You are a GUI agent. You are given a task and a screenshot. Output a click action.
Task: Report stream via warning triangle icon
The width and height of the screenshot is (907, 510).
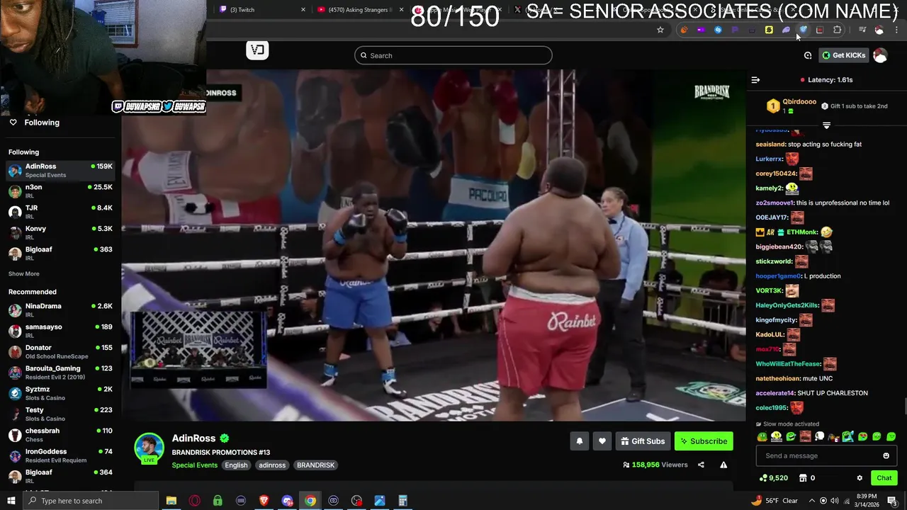coord(723,465)
